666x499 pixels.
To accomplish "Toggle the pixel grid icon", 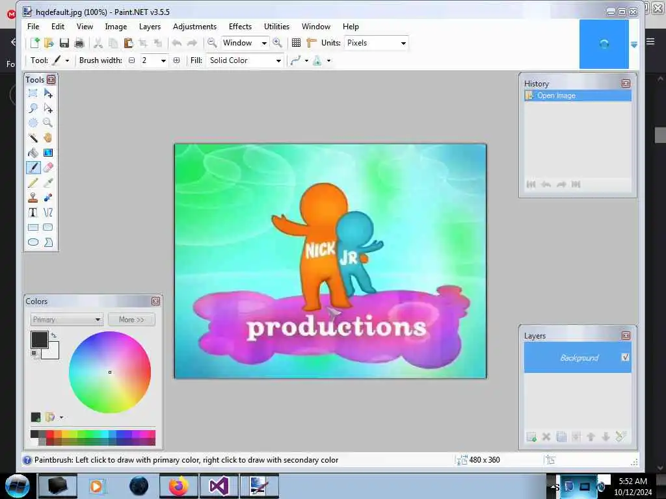I will point(296,43).
